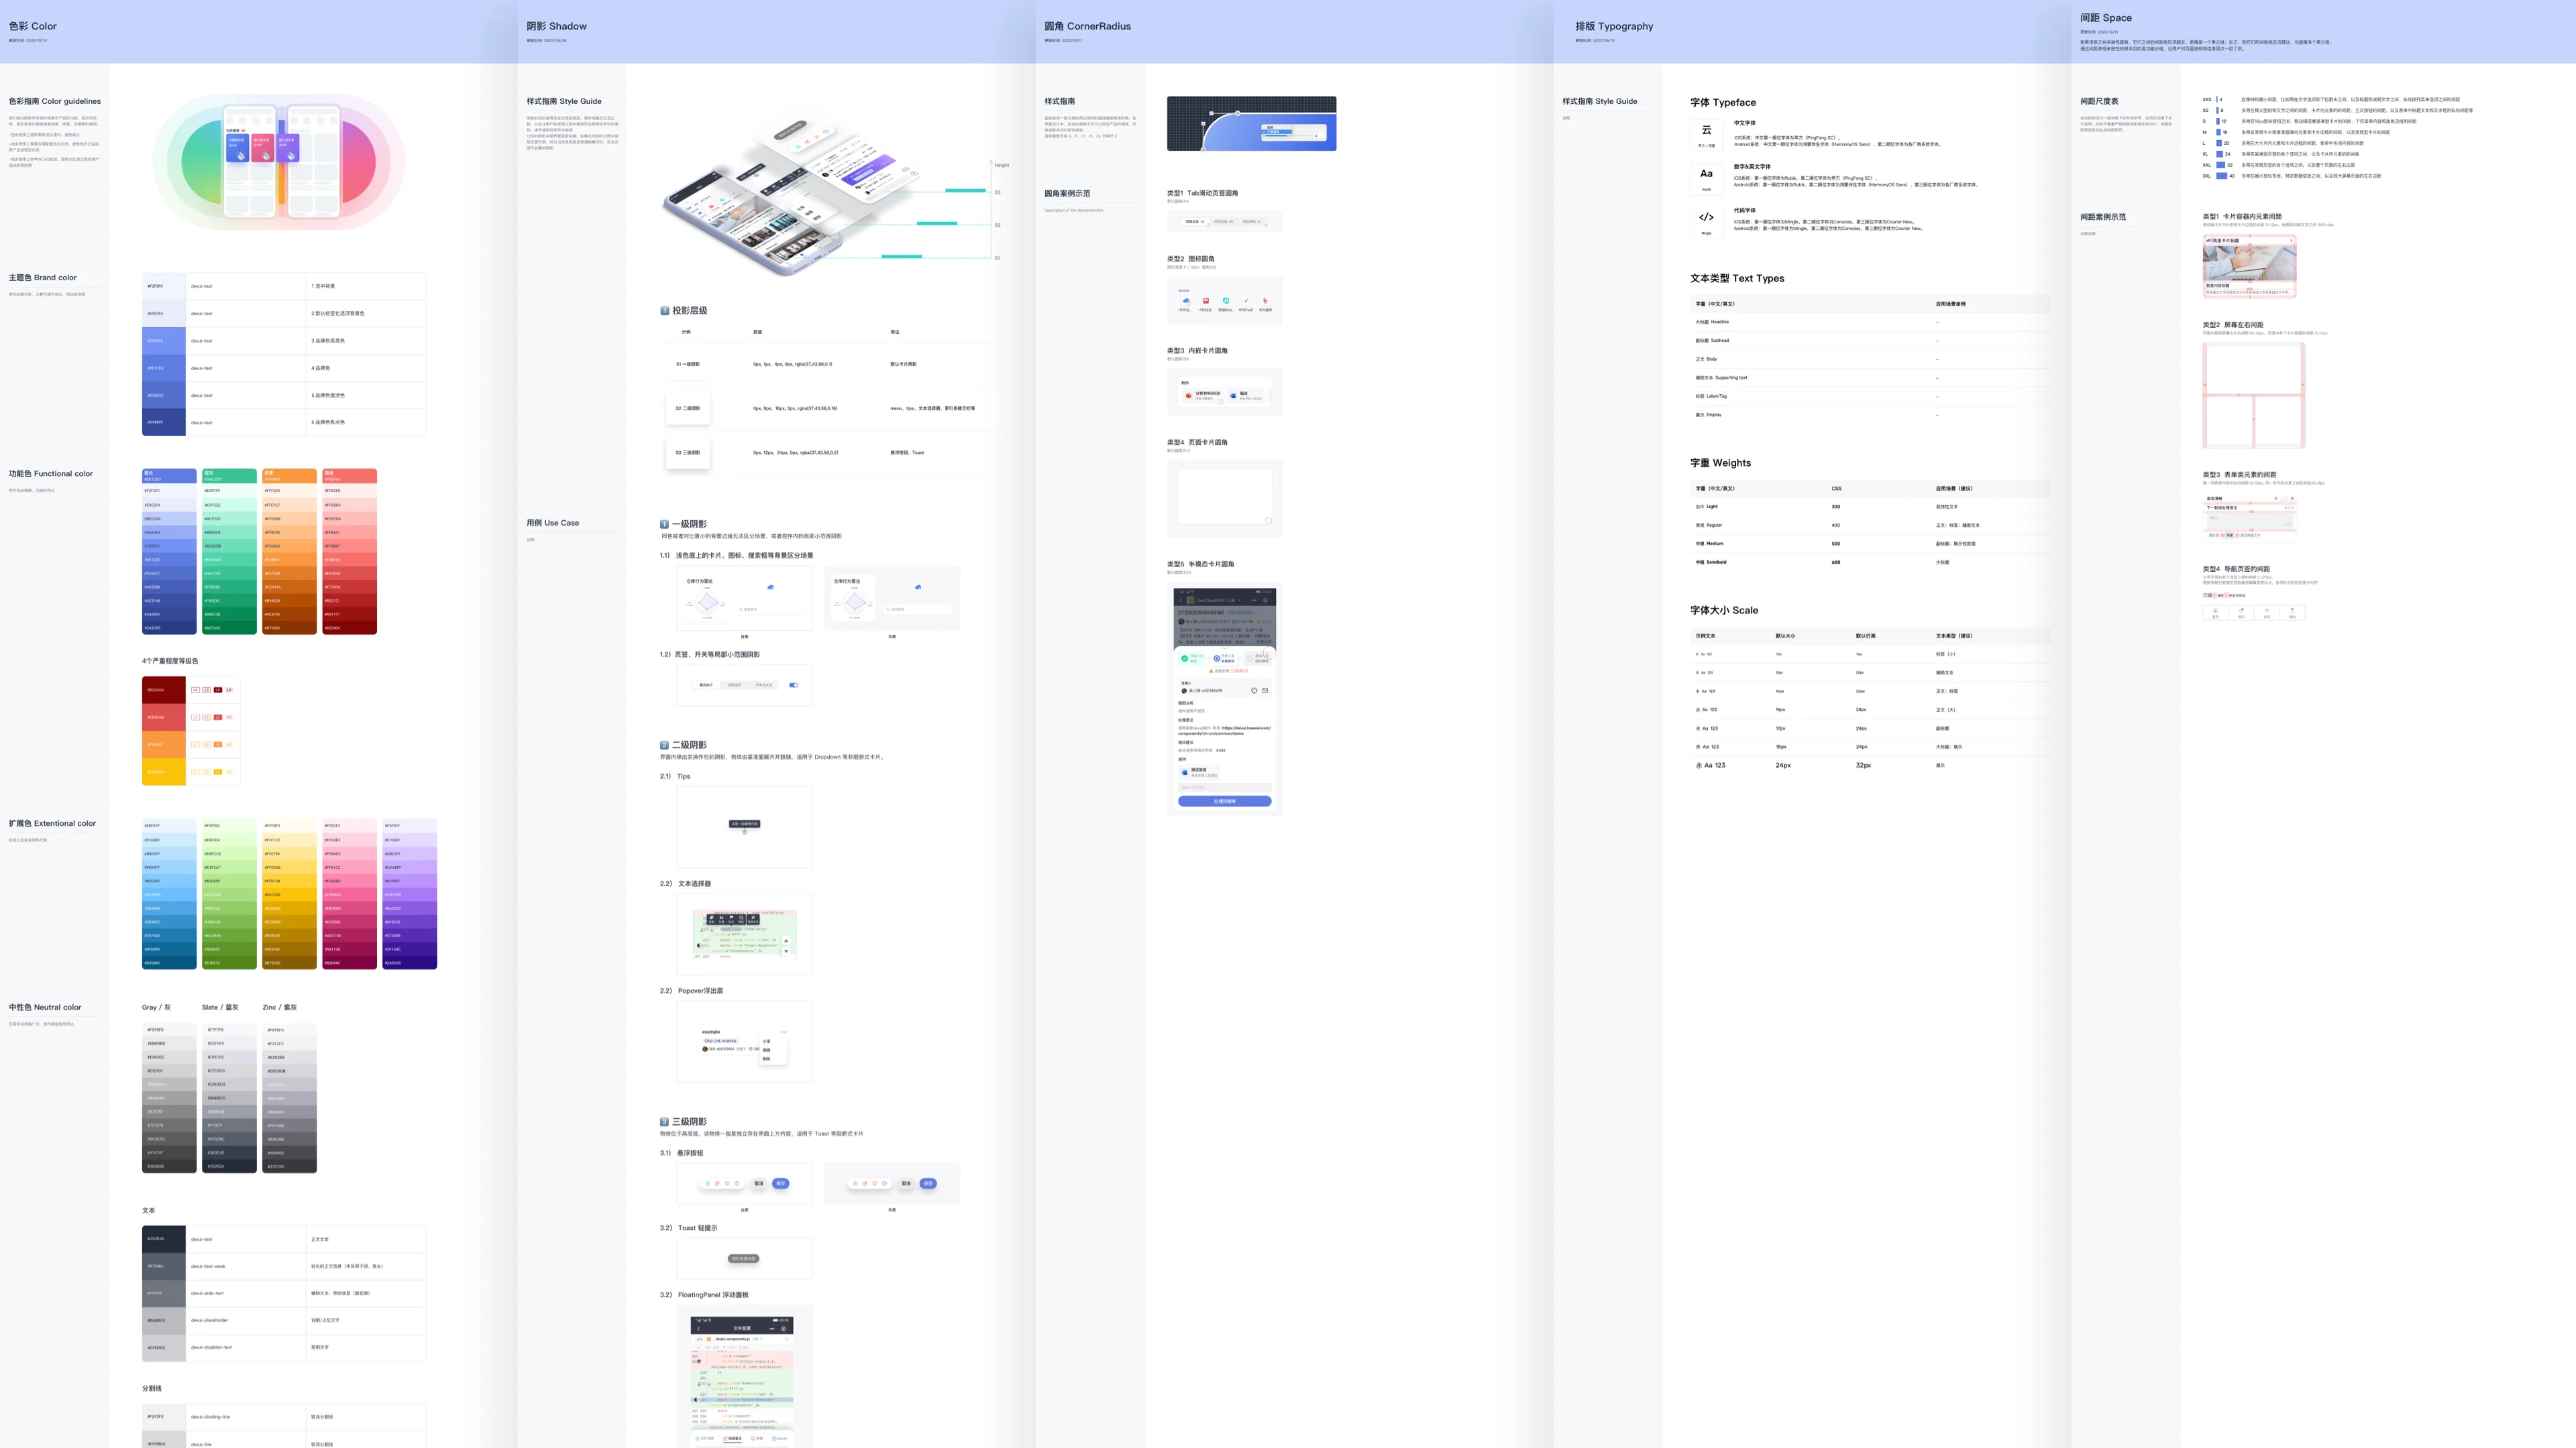This screenshot has height=1448, width=2576.
Task: Click the red 错误 functional color header swatch
Action: coord(349,476)
